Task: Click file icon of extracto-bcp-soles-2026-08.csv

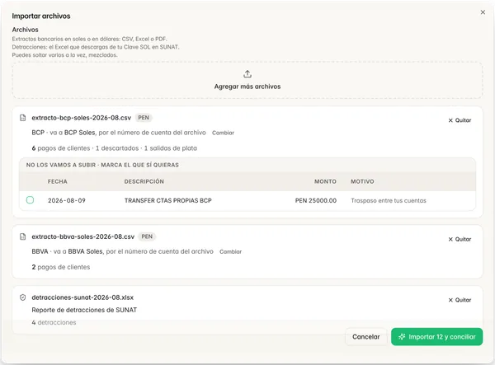Action: pos(23,118)
